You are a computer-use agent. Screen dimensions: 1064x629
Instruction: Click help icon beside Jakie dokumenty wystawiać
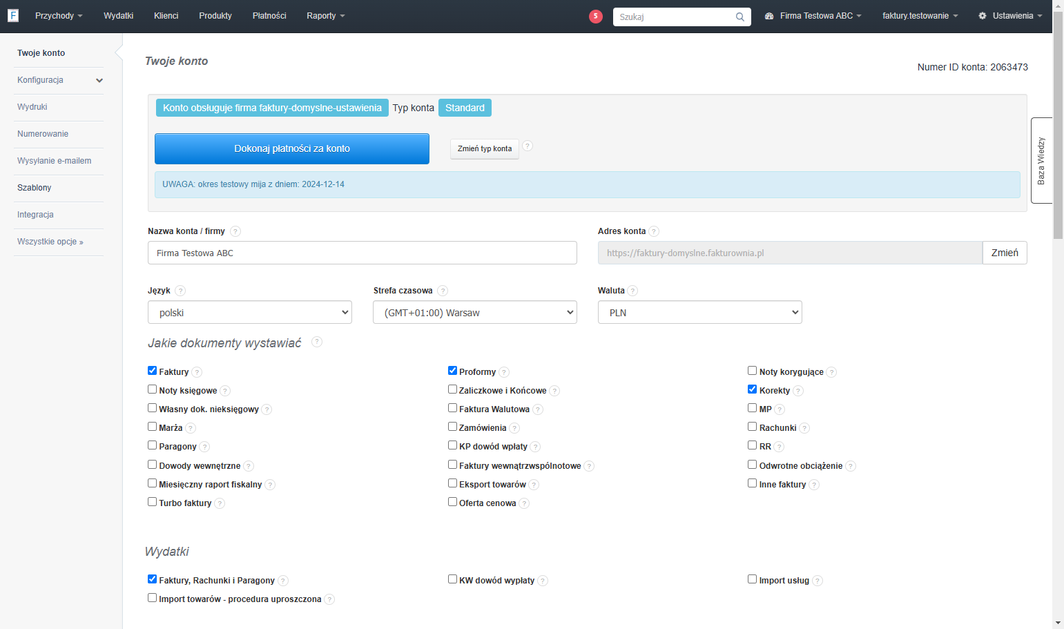[317, 342]
